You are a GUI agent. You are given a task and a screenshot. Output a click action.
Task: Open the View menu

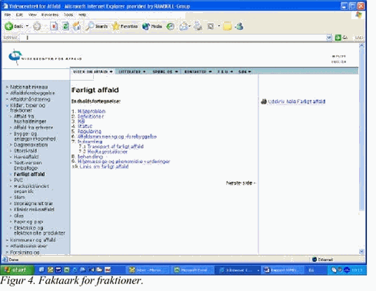[32, 15]
